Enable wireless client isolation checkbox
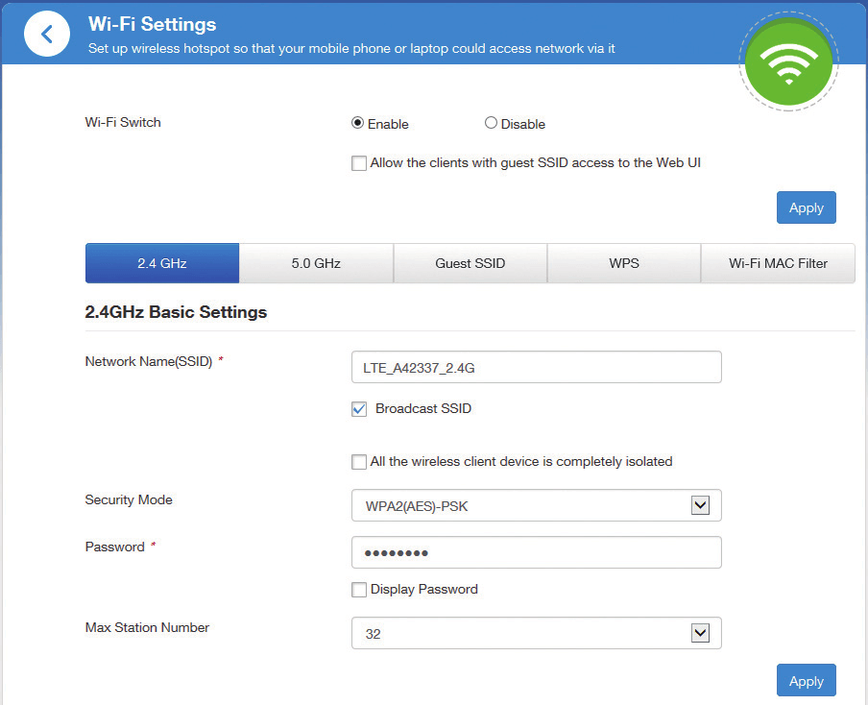Screen dimensions: 868x705 [359, 462]
